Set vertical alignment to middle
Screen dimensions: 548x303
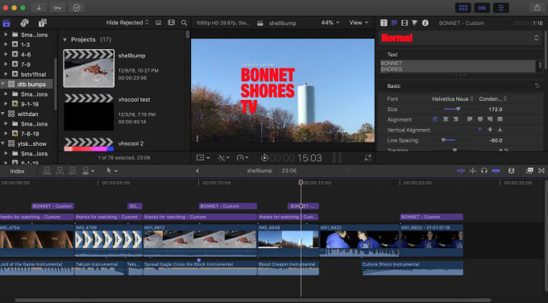[490, 130]
